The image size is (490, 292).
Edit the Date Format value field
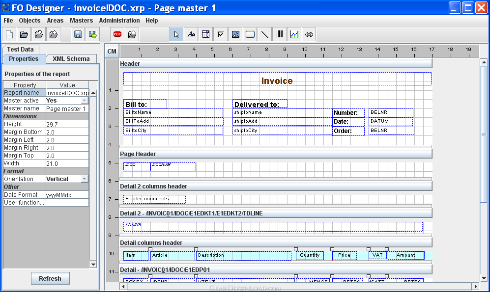pos(67,195)
